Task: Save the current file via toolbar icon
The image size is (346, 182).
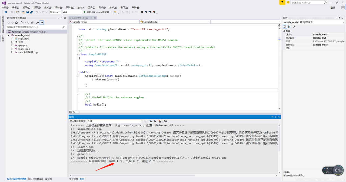Action: click(28, 12)
